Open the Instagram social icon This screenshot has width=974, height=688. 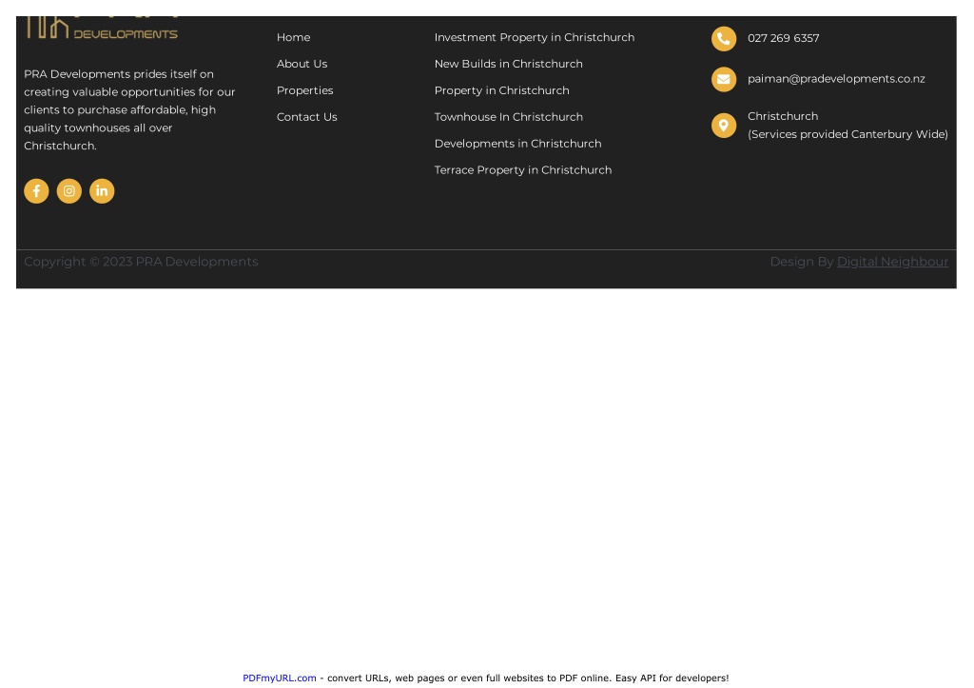[68, 191]
